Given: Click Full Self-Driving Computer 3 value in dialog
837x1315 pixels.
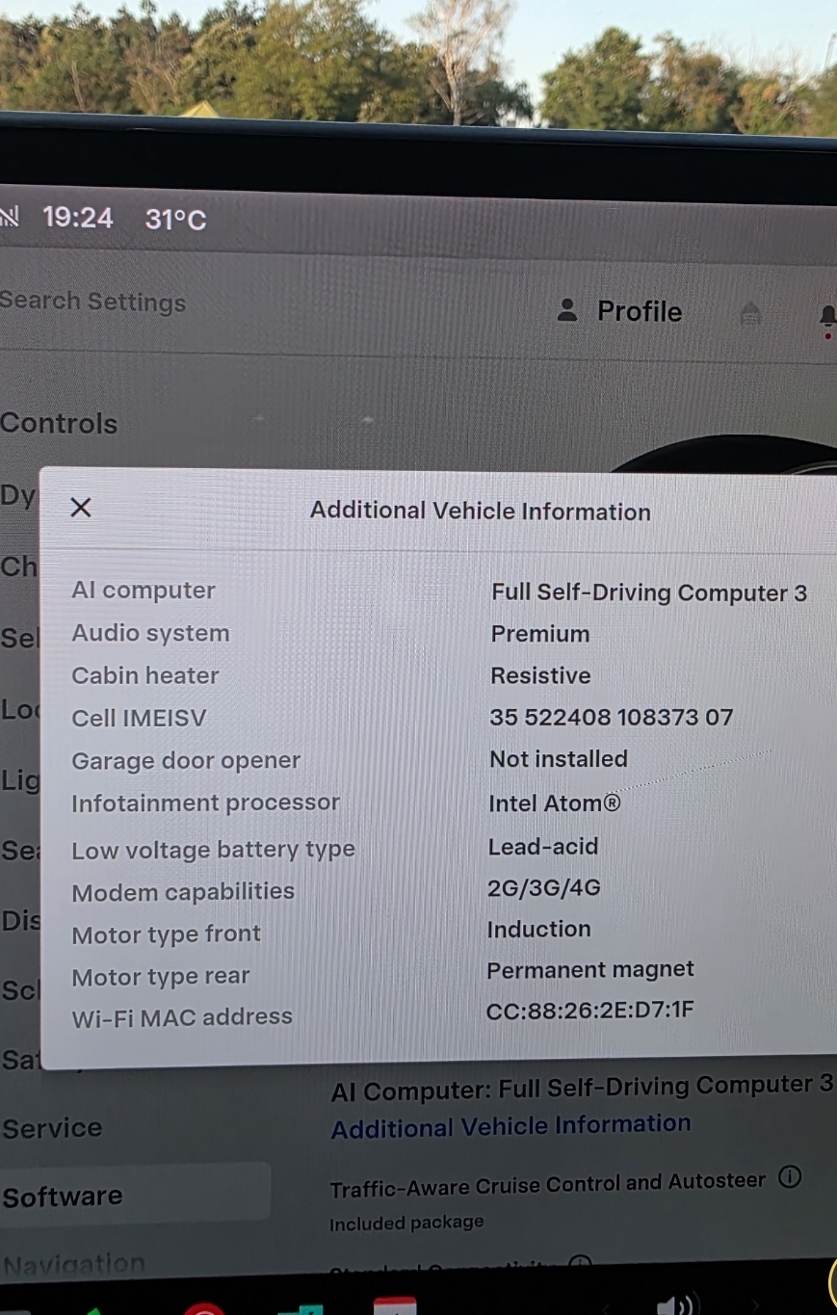Looking at the screenshot, I should (x=649, y=592).
